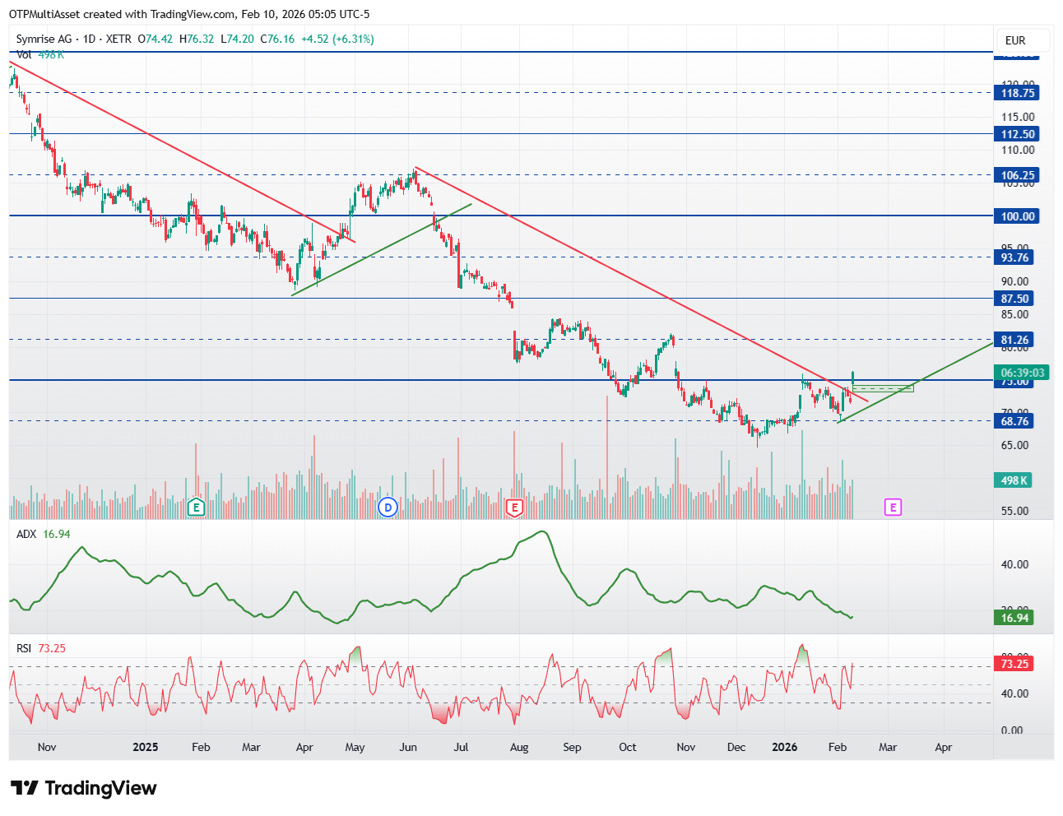The height and width of the screenshot is (816, 1063).
Task: Click the Symrise AG symbol title
Action: click(45, 39)
